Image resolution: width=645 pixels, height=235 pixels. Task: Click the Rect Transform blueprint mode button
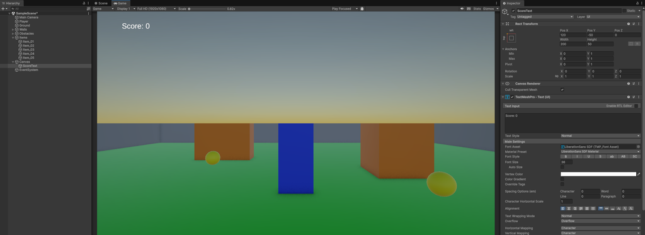click(631, 43)
